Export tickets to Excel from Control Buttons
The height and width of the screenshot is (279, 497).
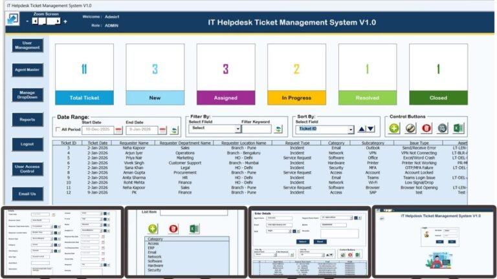(x=458, y=128)
